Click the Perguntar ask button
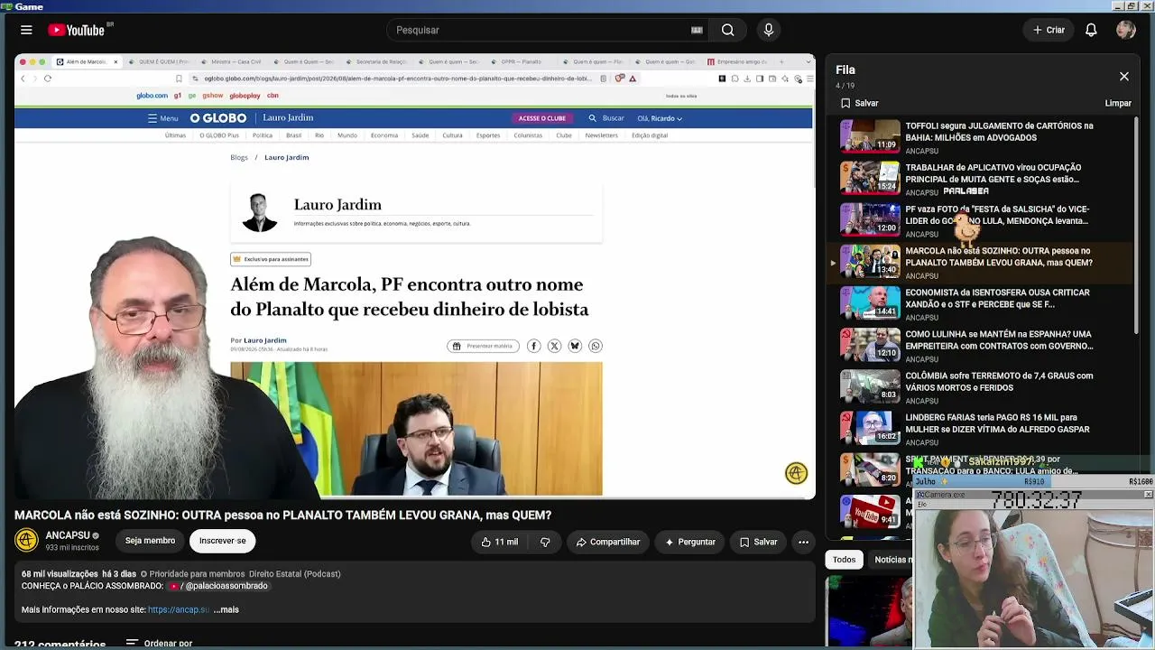The image size is (1155, 650). pos(690,542)
